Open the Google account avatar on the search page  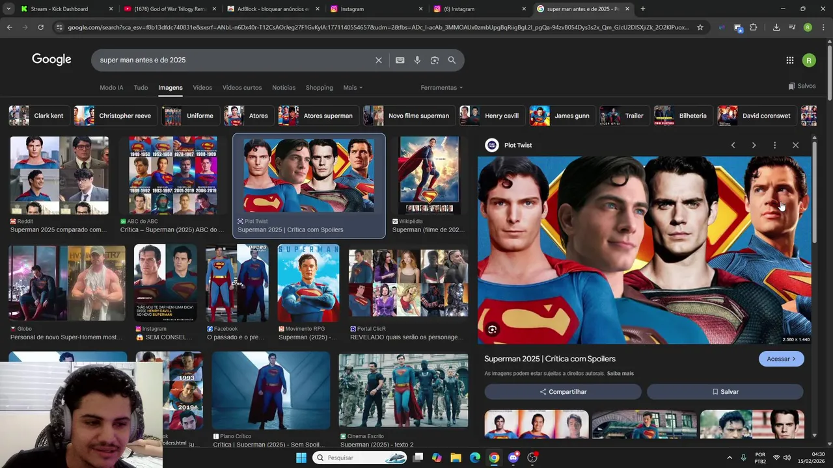pos(809,60)
